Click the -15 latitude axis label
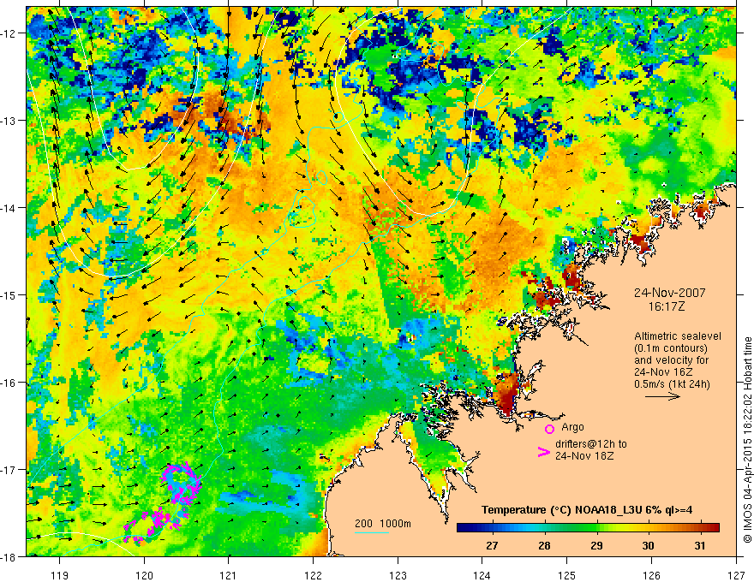754x582 pixels. (x=9, y=294)
